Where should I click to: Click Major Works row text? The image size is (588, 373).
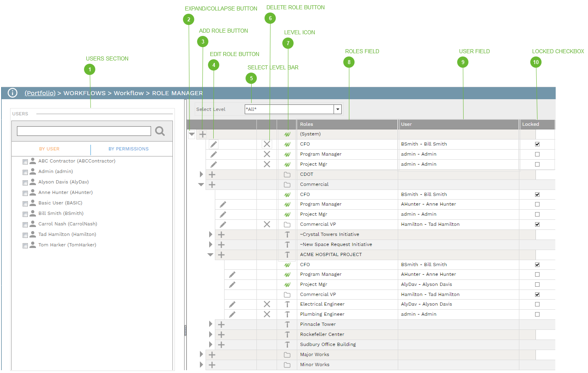315,354
